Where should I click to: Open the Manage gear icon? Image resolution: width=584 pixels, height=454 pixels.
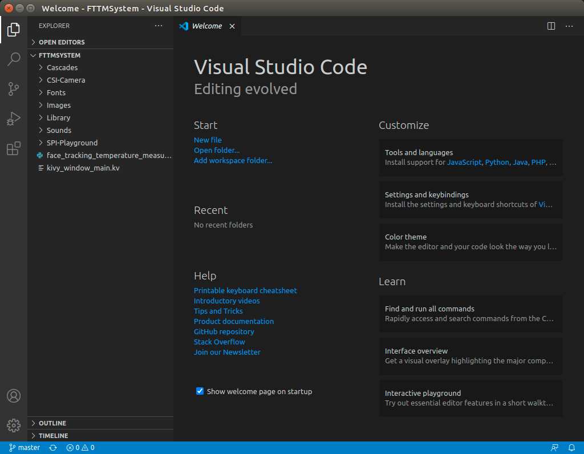coord(14,425)
